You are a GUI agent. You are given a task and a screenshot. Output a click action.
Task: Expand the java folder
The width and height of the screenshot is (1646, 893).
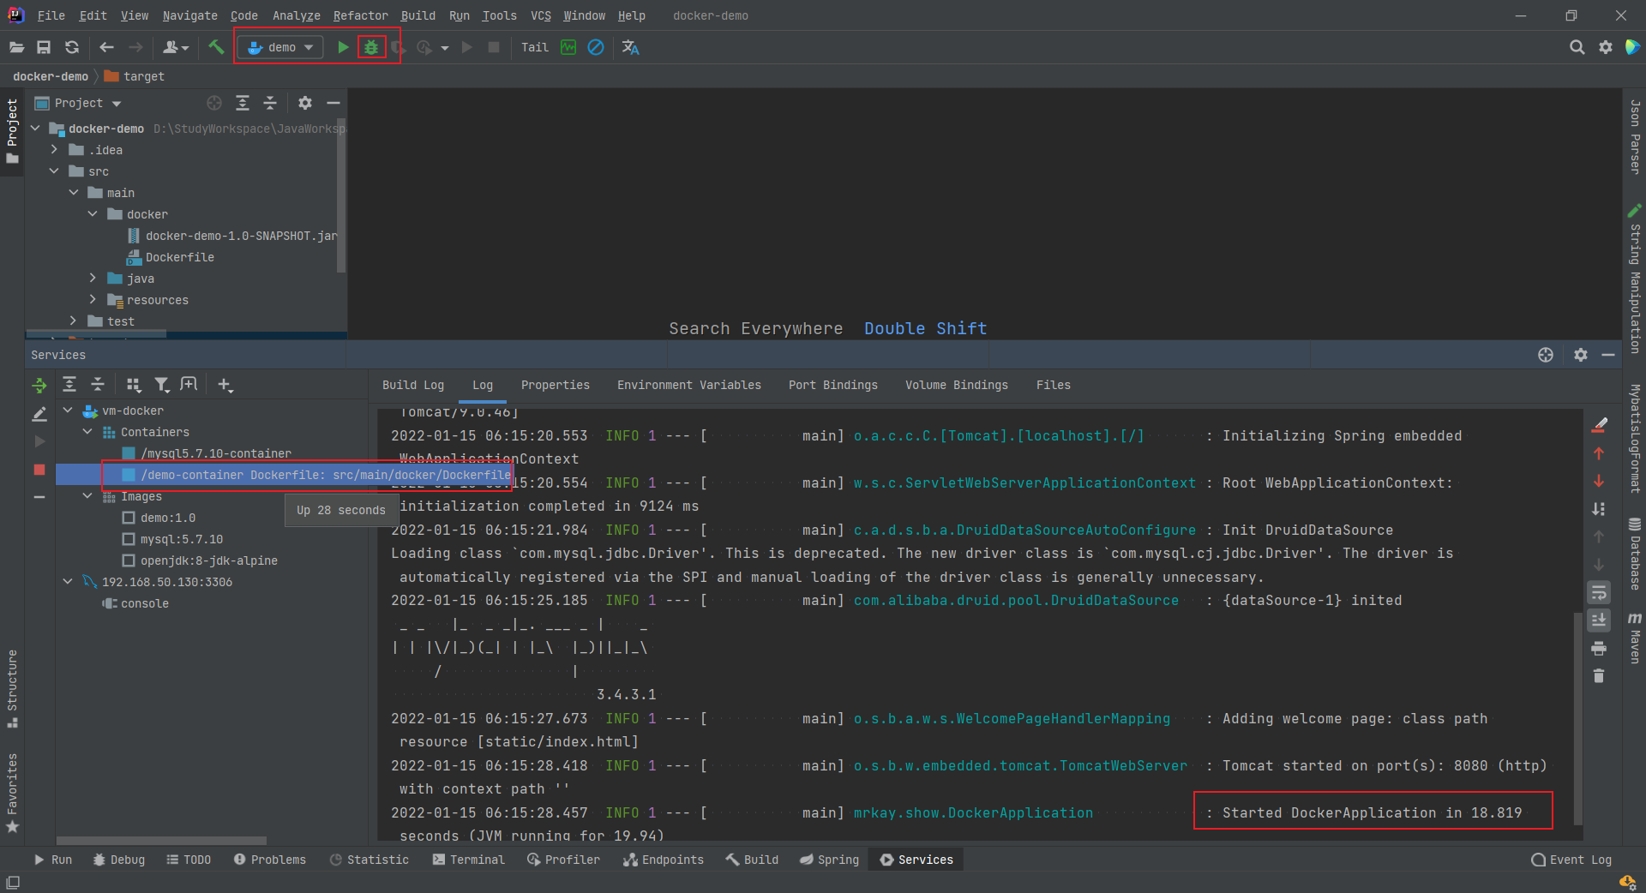coord(93,279)
